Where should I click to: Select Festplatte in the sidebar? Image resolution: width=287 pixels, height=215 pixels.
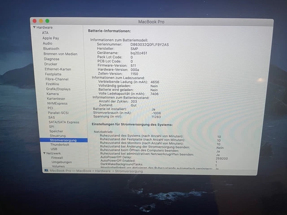(53, 74)
